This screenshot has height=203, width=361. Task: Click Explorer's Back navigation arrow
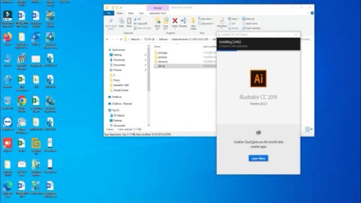(107, 39)
